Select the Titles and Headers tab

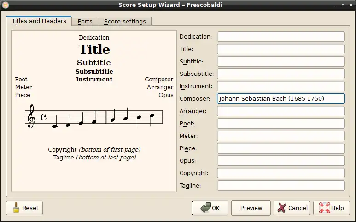(39, 21)
